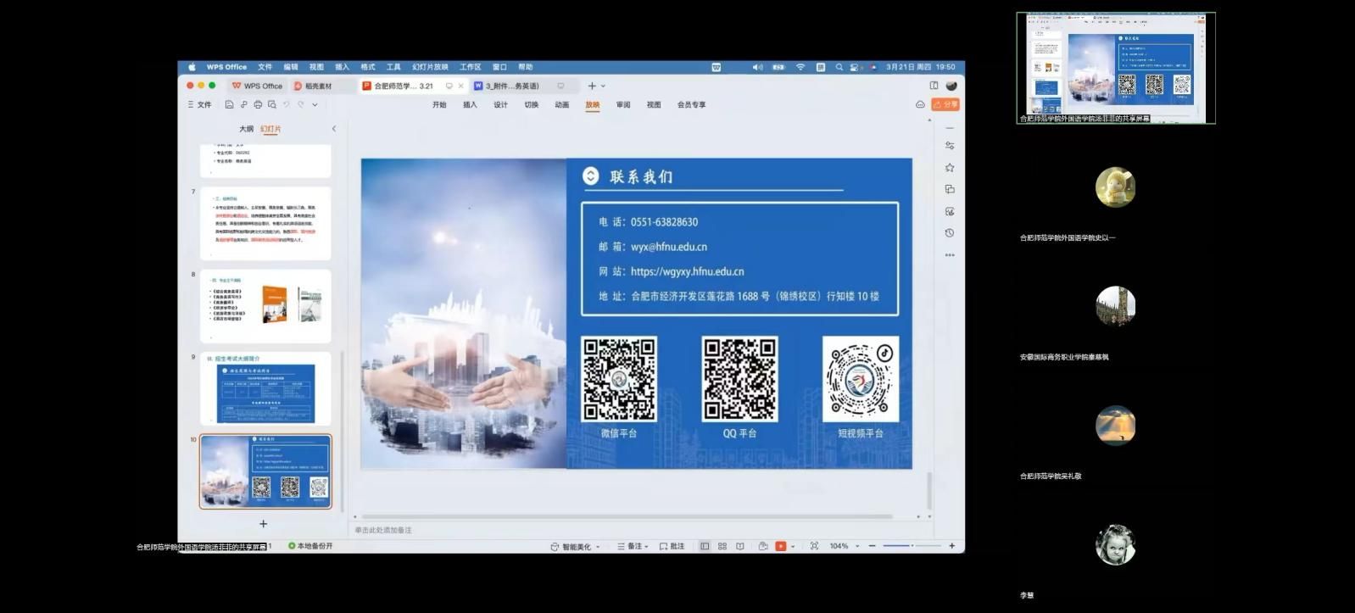Switch to the 大纲 outline tab
1355x613 pixels.
tap(246, 129)
